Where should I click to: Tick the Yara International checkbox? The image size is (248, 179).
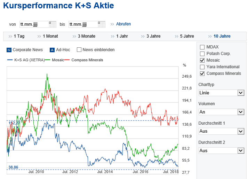pos(202,67)
